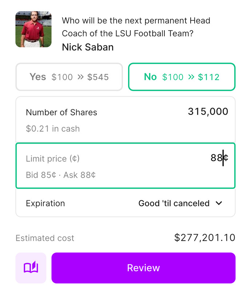Image resolution: width=251 pixels, height=291 pixels.
Task: Click the 315,000 shares value
Action: (208, 112)
